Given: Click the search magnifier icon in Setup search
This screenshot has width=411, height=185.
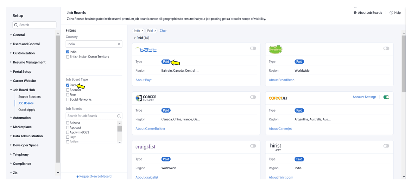Looking at the screenshot, I should click(16, 25).
